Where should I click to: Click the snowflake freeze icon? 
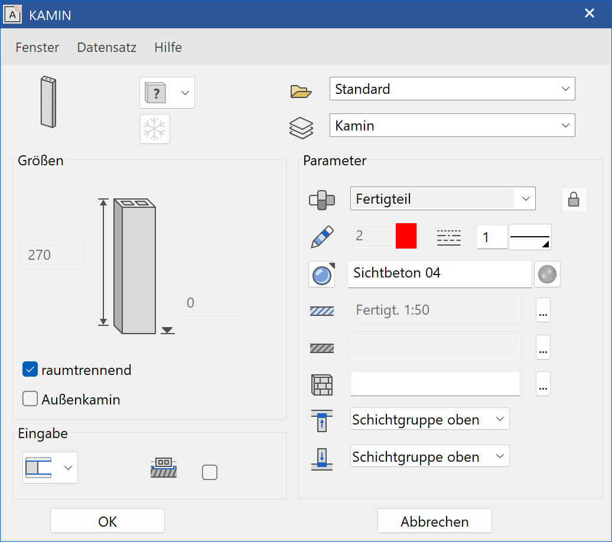click(x=155, y=129)
